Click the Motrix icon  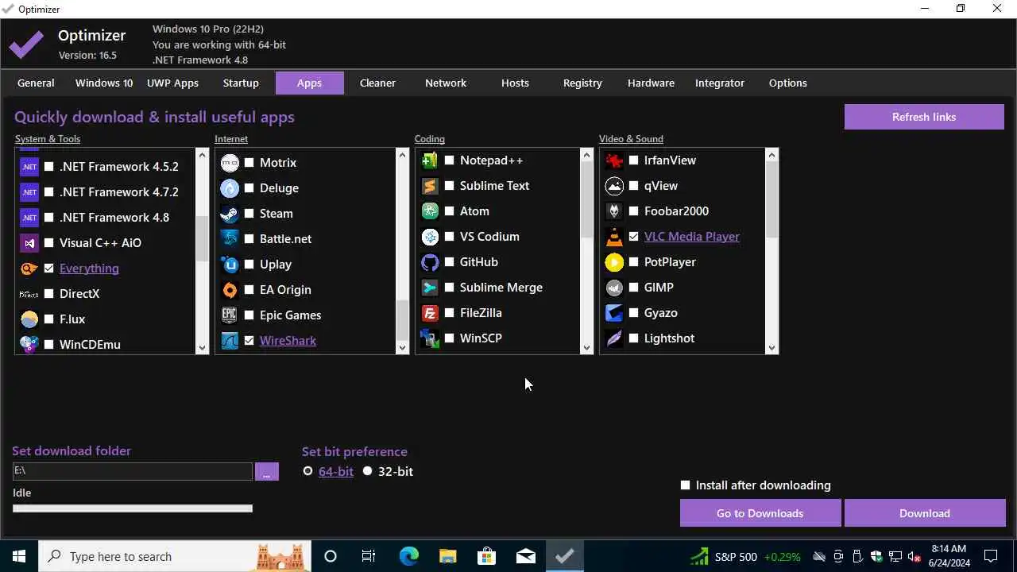click(230, 163)
